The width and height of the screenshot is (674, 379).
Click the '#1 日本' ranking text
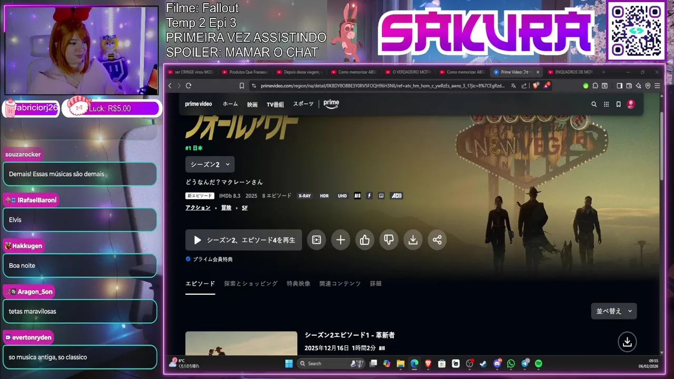pyautogui.click(x=194, y=148)
